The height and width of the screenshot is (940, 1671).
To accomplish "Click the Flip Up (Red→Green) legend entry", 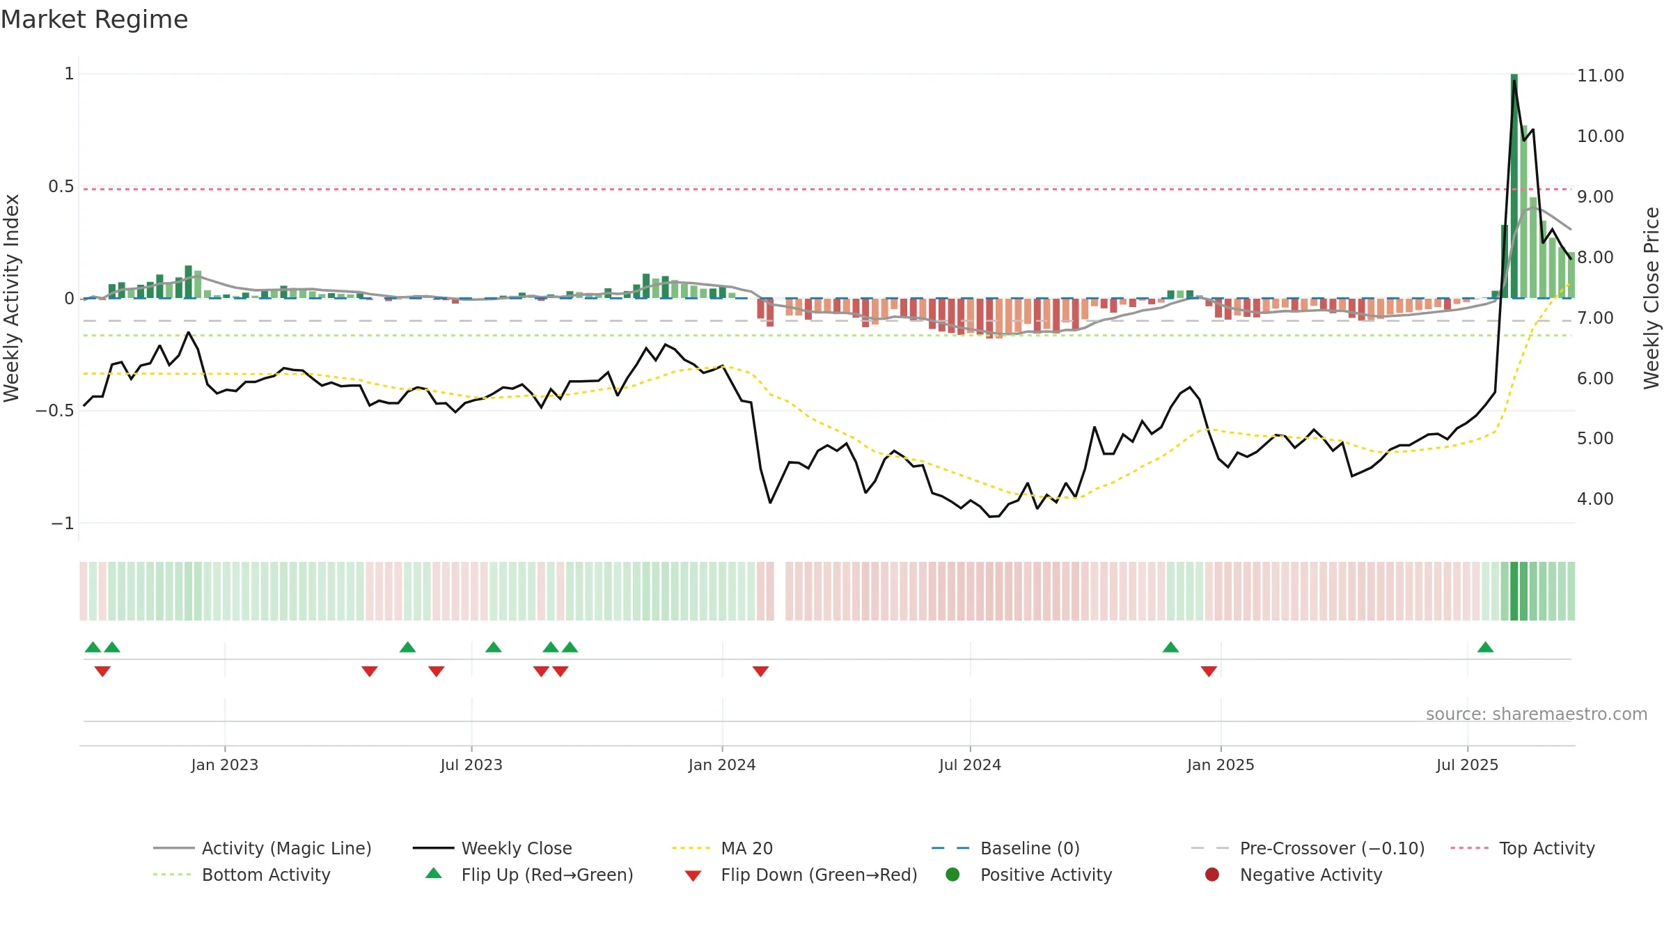I will [x=529, y=875].
